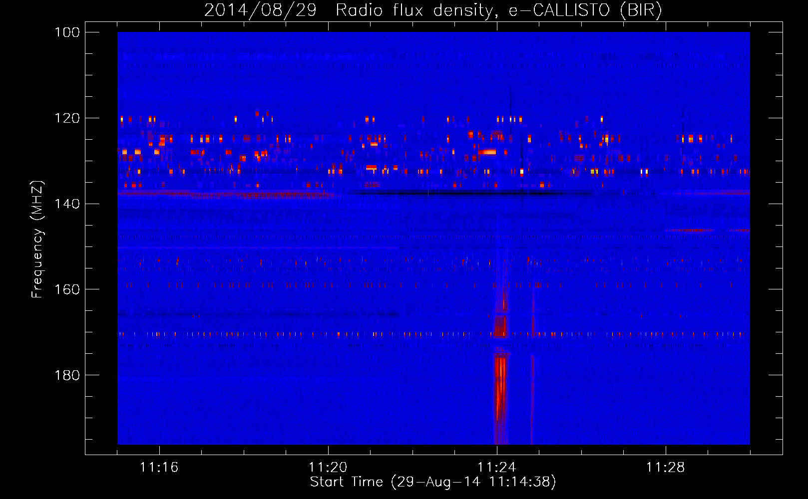
Task: Select the 140 frequency tick label
Action: [x=67, y=204]
